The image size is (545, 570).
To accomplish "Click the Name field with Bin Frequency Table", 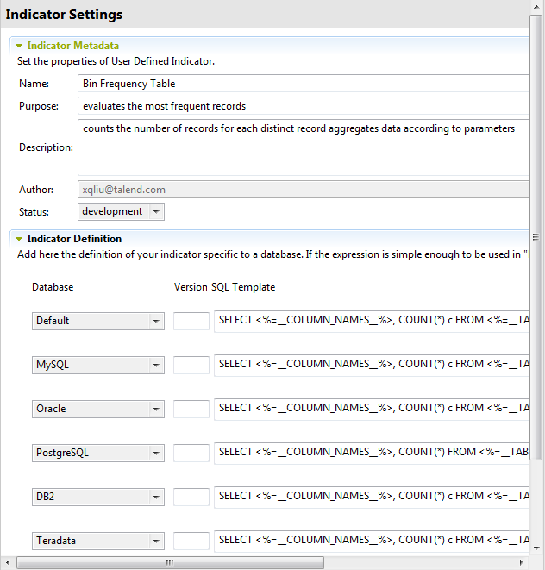I will coord(302,84).
